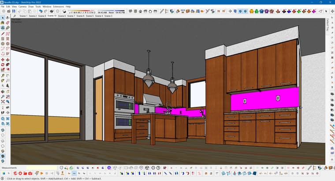
Task: Click the Undo arrow icon
Action: coord(40,11)
